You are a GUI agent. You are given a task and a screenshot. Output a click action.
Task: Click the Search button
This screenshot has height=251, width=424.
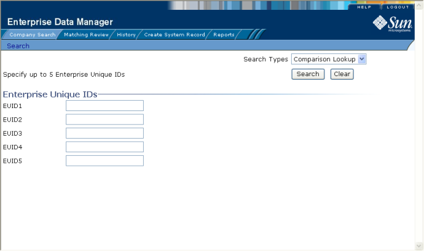(308, 74)
